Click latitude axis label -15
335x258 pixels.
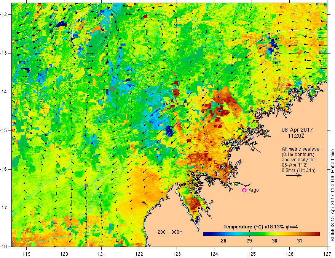[x=4, y=130]
